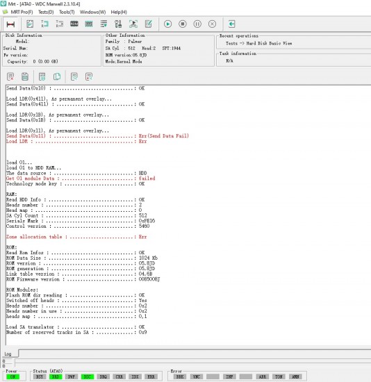Viewport: 371px width, 382px height.
Task: Click the ABR error indicator
Action: pos(263,376)
